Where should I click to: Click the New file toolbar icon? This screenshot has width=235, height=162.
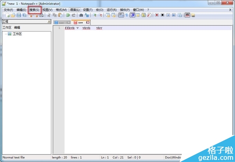[7, 15]
